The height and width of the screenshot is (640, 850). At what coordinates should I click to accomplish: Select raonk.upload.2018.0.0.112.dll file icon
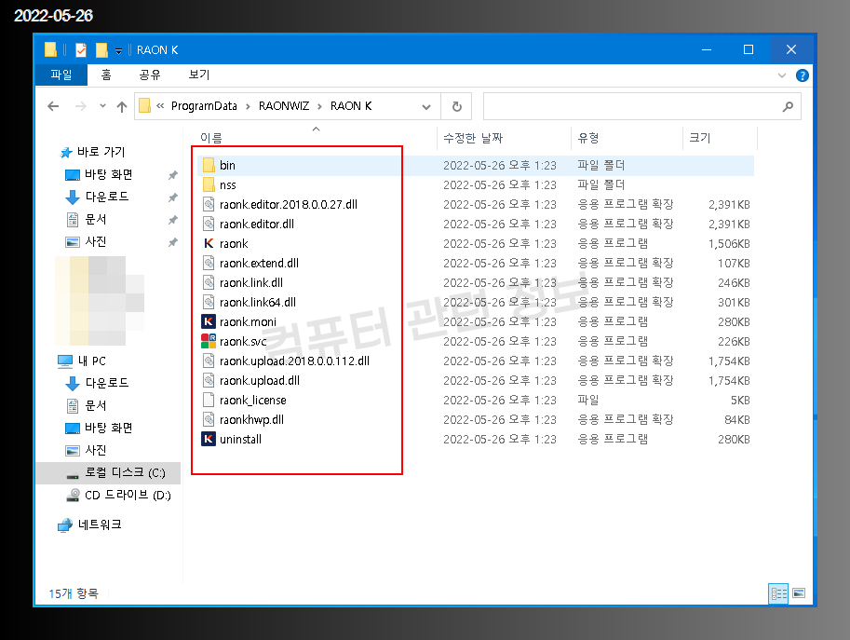pos(209,361)
